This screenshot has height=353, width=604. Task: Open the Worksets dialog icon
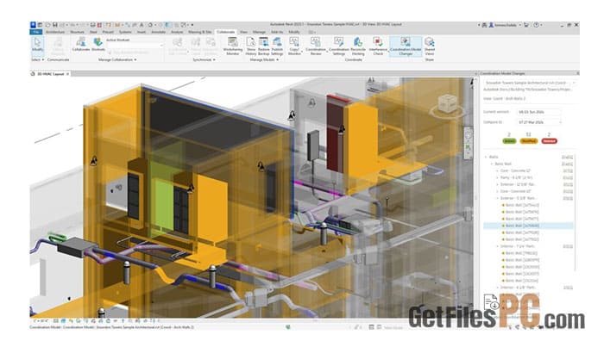pos(98,44)
